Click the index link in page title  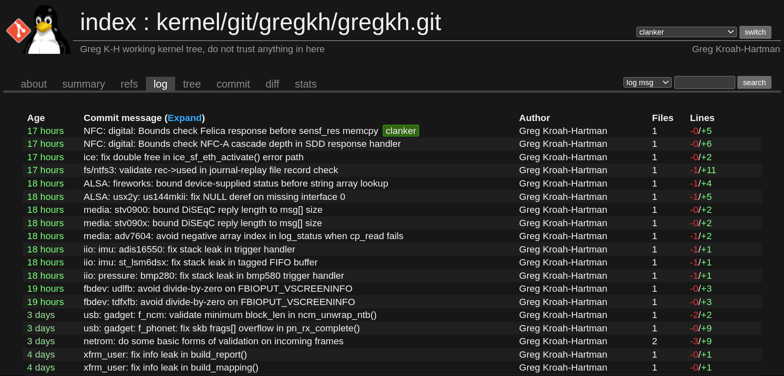pos(108,22)
